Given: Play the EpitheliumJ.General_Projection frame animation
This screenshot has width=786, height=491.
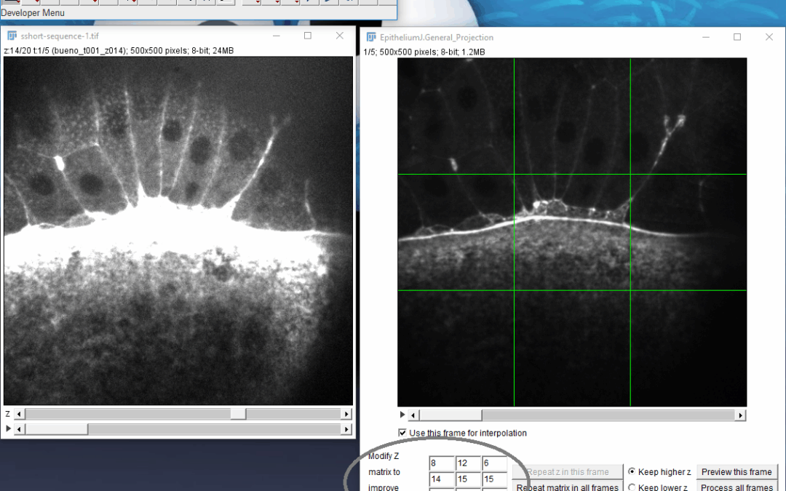Looking at the screenshot, I should pos(402,415).
